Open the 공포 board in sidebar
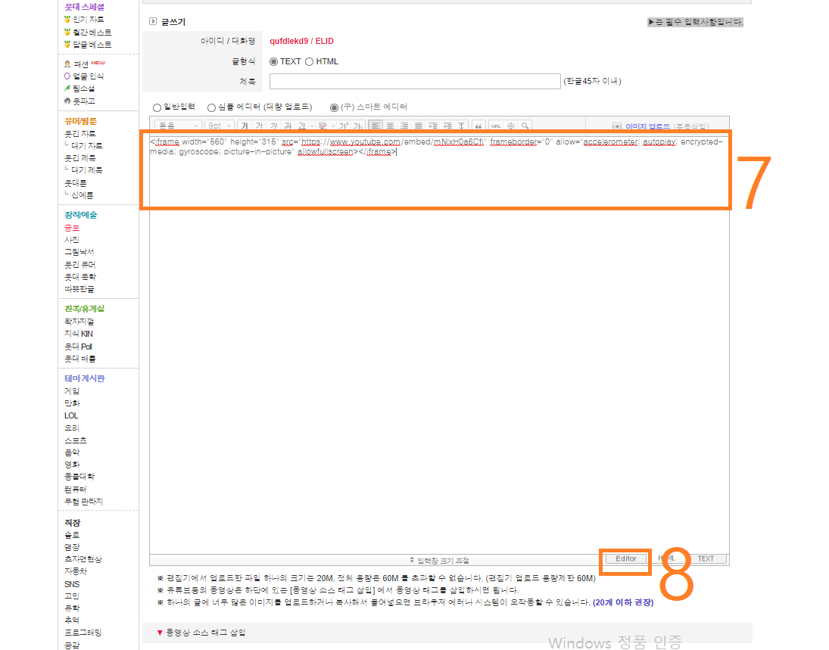Screen dimensions: 829x650 pyautogui.click(x=72, y=228)
